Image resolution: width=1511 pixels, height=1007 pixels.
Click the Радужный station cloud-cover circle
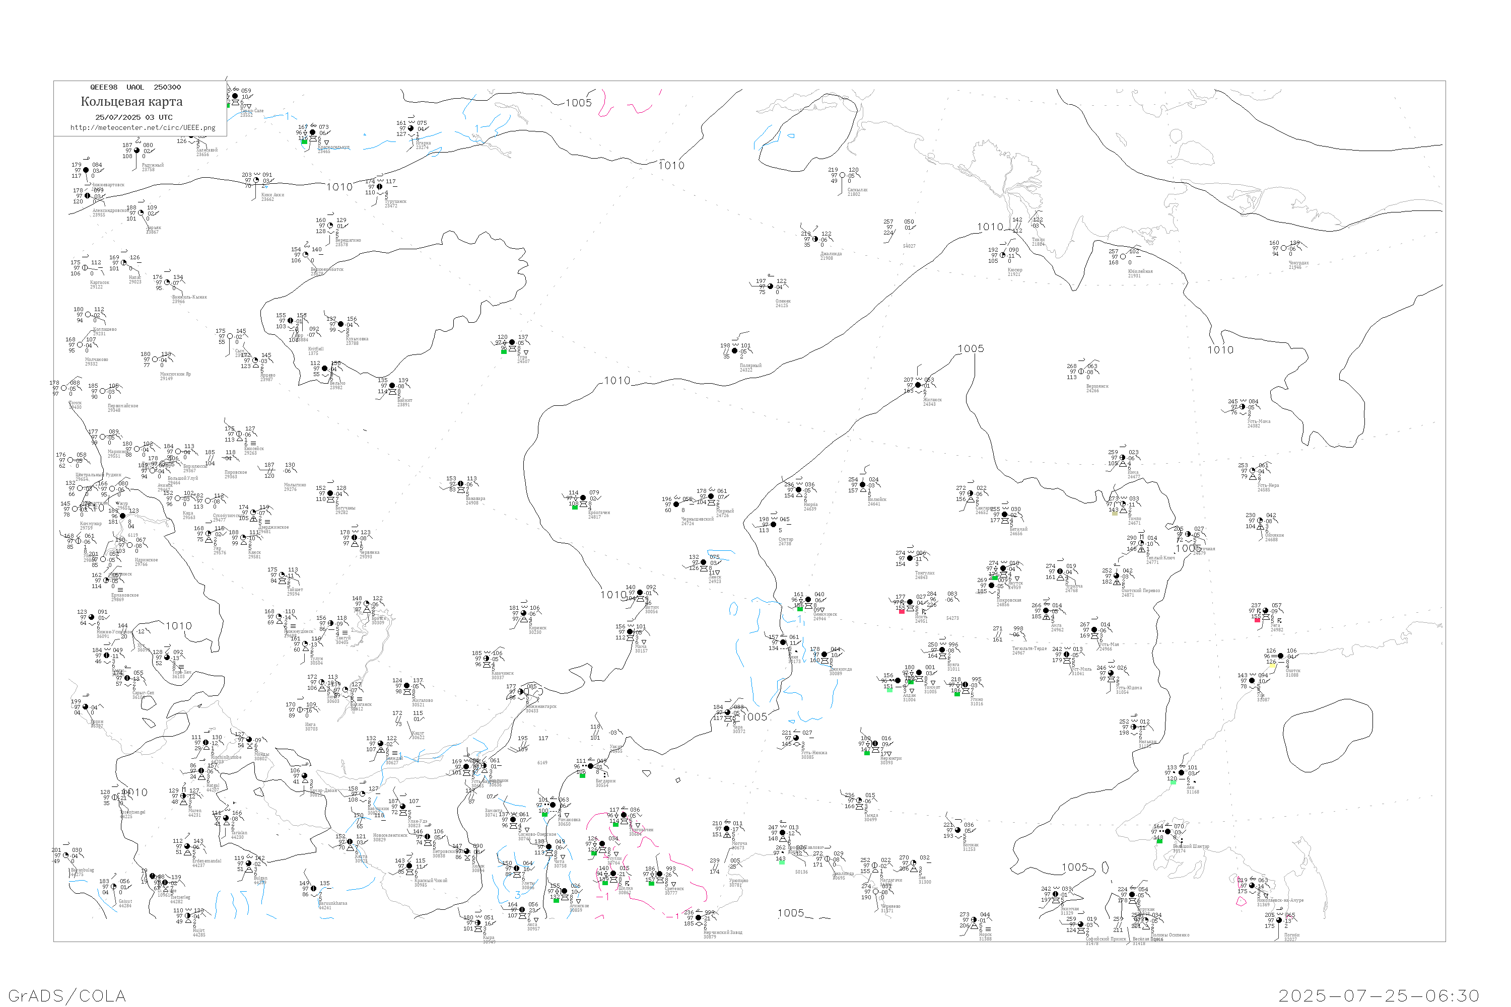(x=137, y=151)
